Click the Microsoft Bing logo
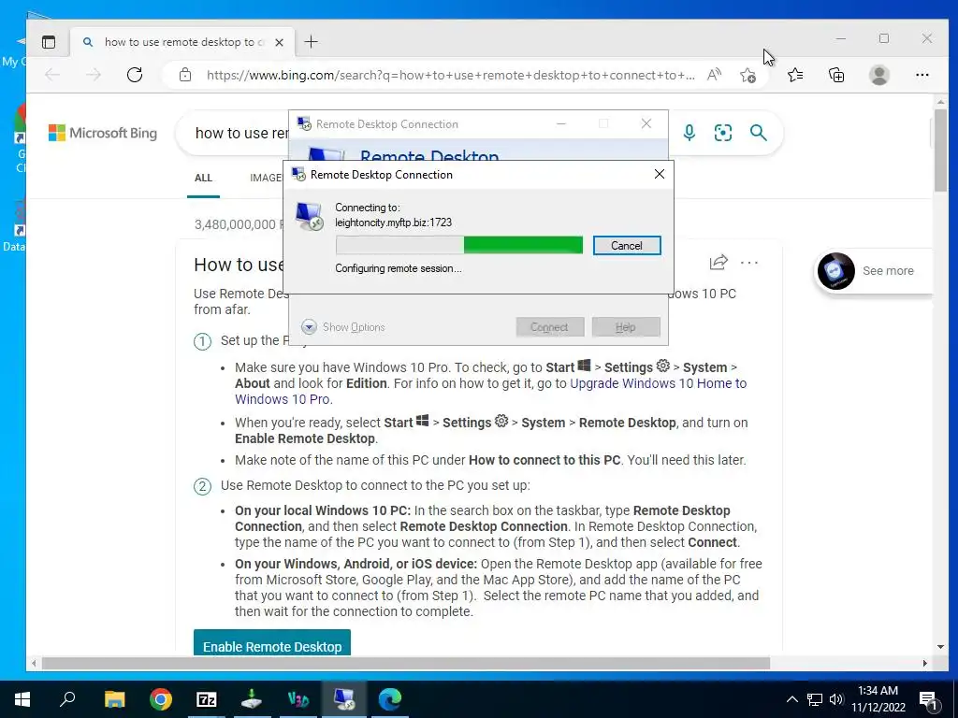The height and width of the screenshot is (718, 958). (x=103, y=133)
